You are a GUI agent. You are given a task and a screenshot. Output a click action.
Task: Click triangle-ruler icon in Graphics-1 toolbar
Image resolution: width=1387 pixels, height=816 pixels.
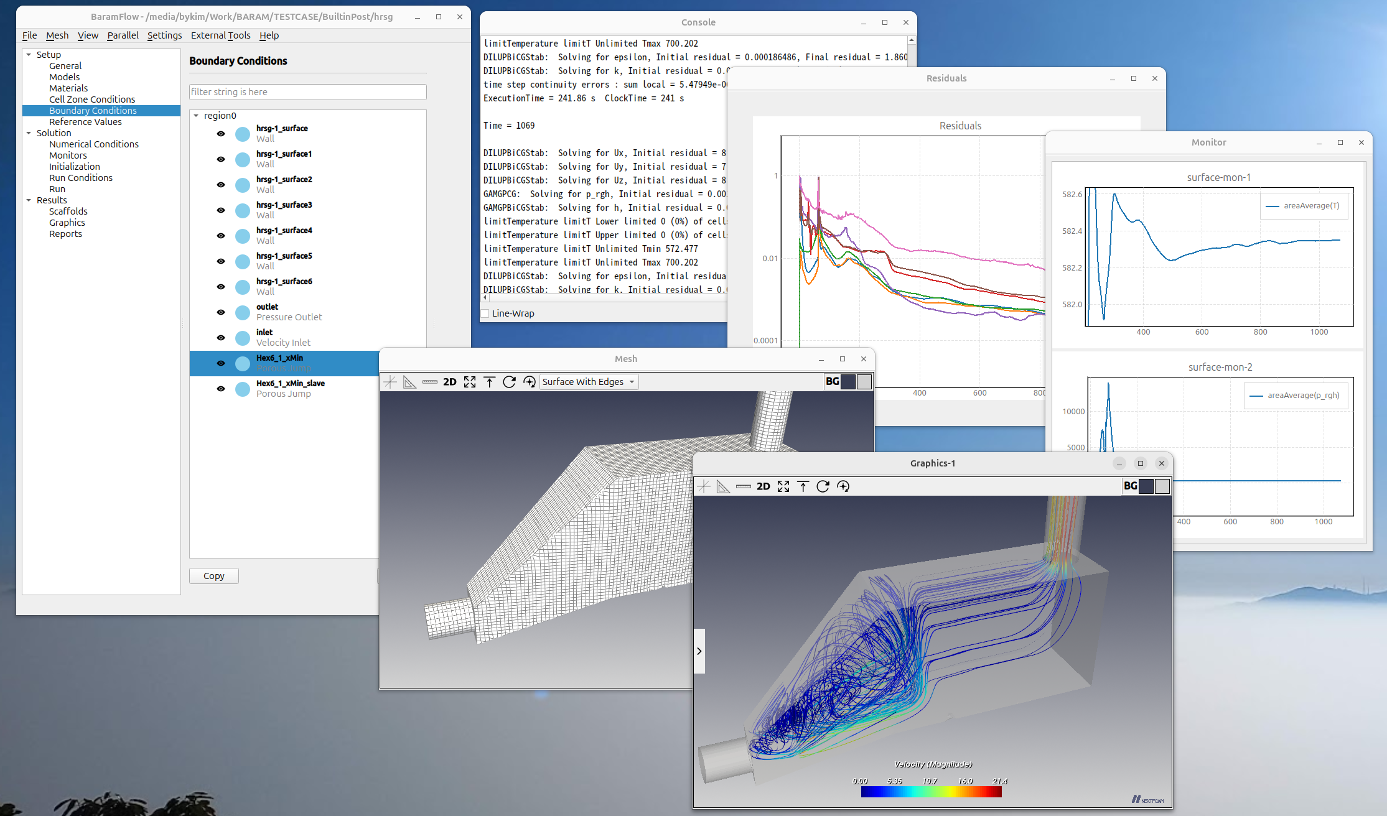point(723,486)
